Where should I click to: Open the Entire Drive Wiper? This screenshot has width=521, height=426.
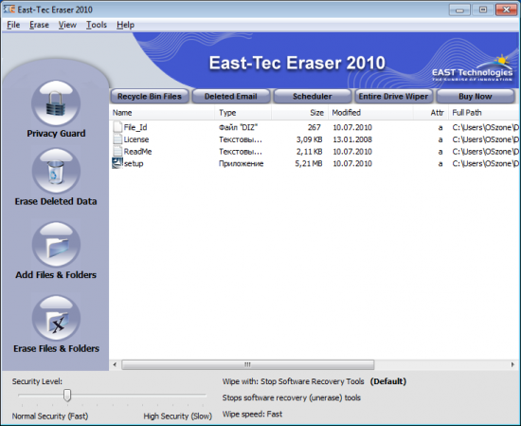tap(393, 97)
